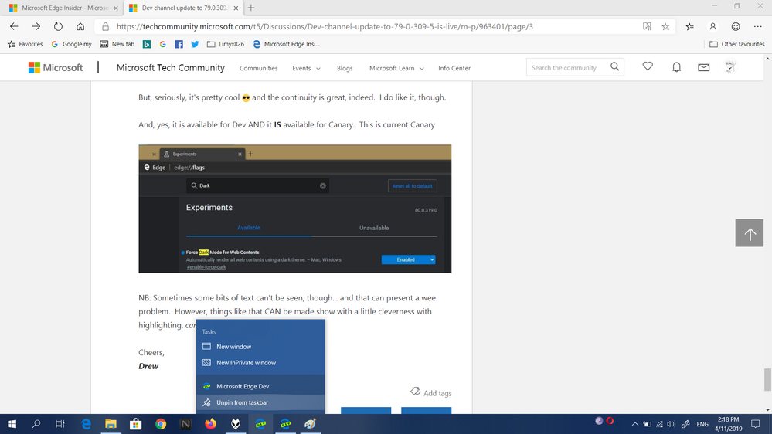The height and width of the screenshot is (434, 772).
Task: Open Microsoft Edge Insider bookmark
Action: point(286,44)
